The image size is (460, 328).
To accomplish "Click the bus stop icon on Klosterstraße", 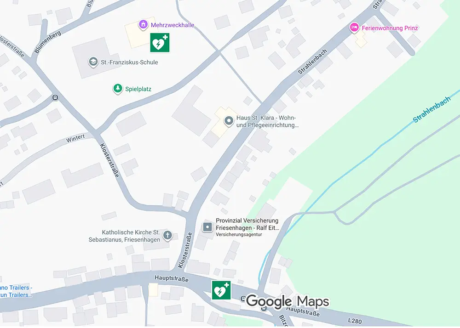I will [x=55, y=97].
